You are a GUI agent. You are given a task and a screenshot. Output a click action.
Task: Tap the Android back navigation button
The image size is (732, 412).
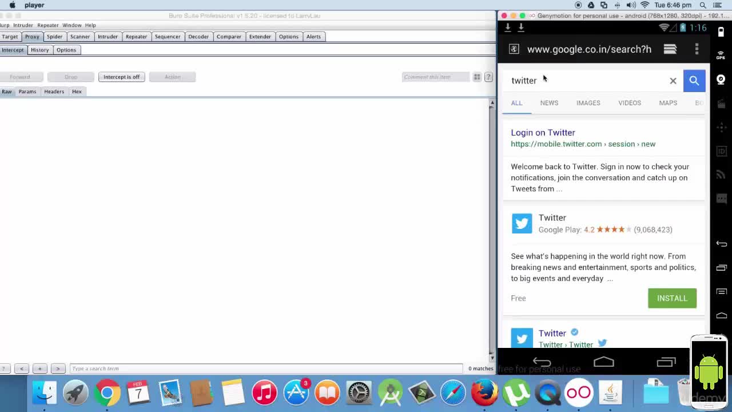coord(542,362)
